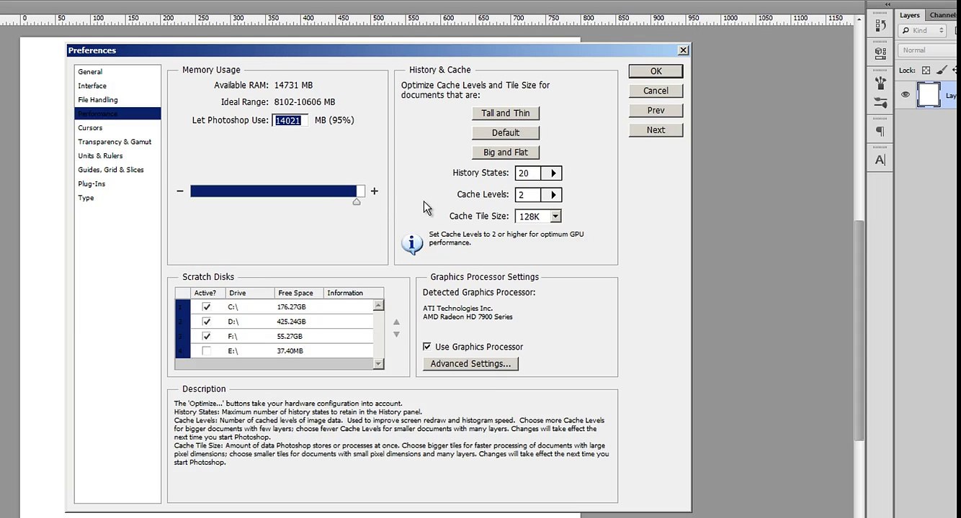The image size is (961, 518).
Task: Open the Paragraph panel icon
Action: 880,131
